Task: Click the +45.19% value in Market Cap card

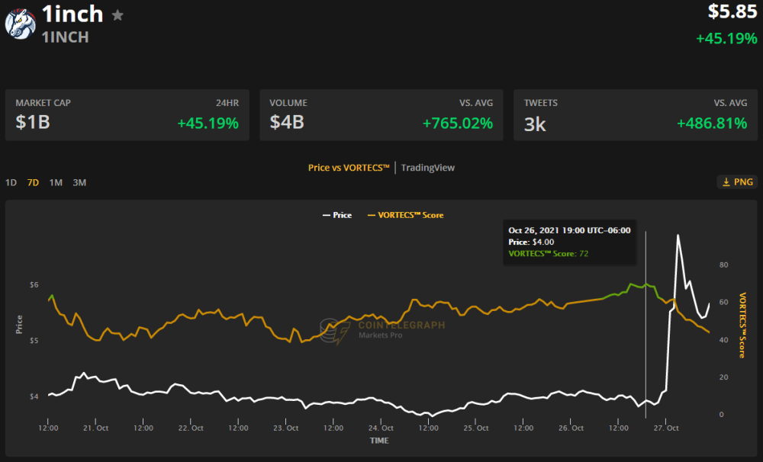Action: click(x=208, y=124)
